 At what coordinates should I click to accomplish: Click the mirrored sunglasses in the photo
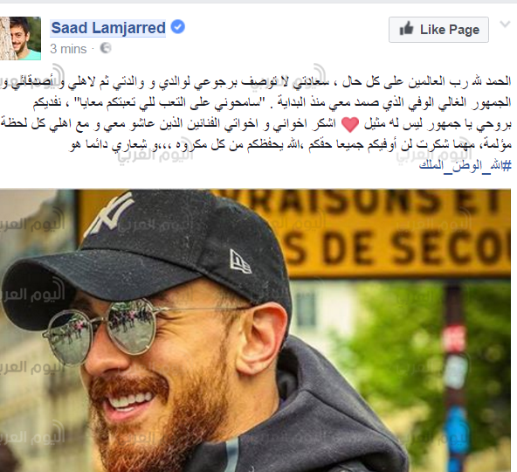[102, 330]
